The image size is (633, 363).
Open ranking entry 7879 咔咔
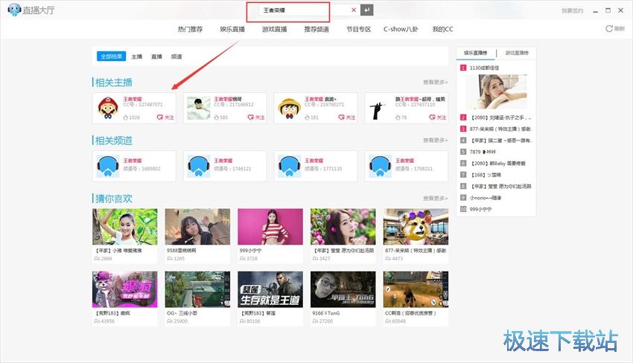point(483,152)
